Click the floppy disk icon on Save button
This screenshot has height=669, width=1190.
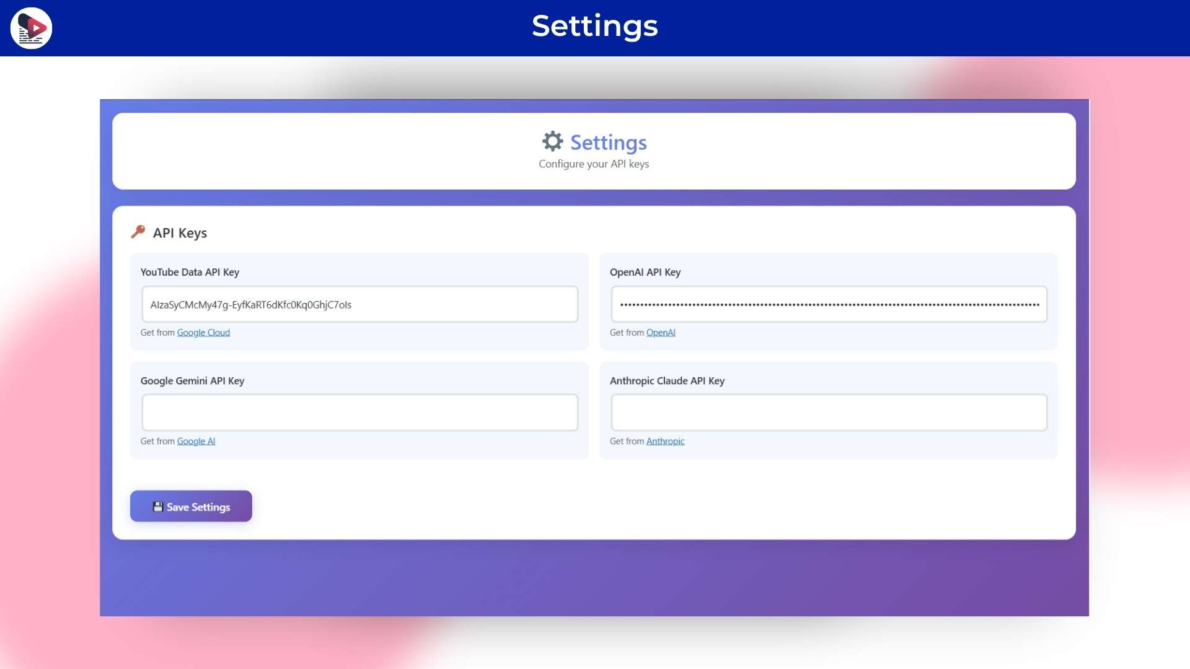tap(157, 507)
